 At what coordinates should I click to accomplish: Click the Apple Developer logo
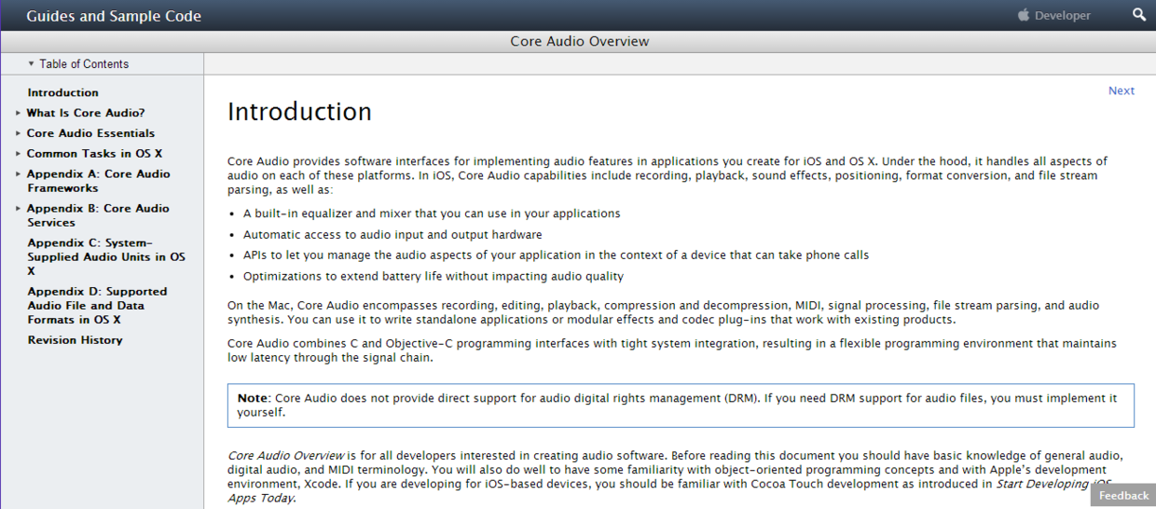1054,15
